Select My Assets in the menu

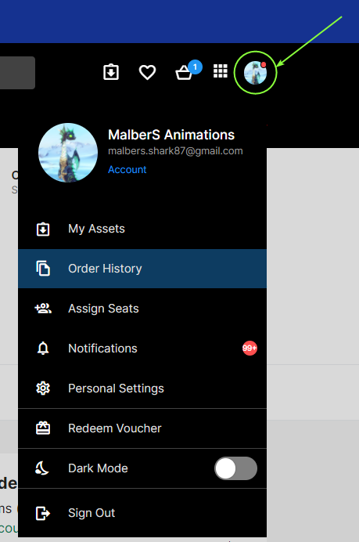tap(142, 229)
